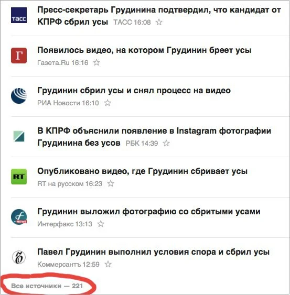Click the RBK teal square logo
290x295 pixels.
pos(19,136)
